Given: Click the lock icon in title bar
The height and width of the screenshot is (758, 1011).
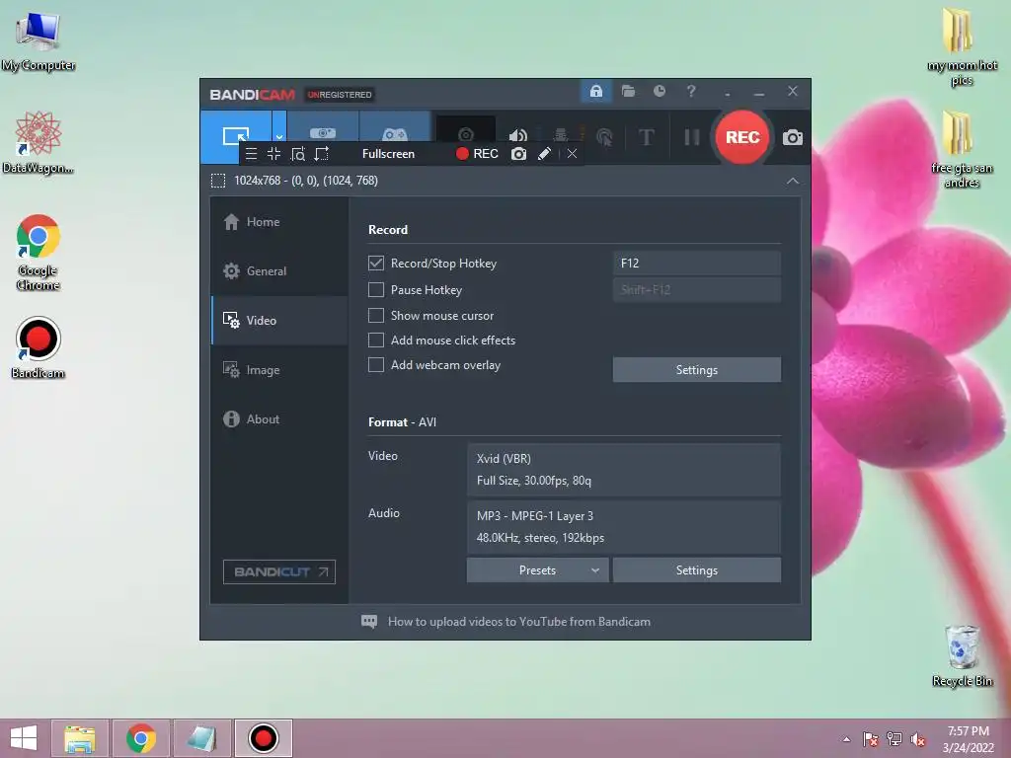Looking at the screenshot, I should click(x=595, y=91).
